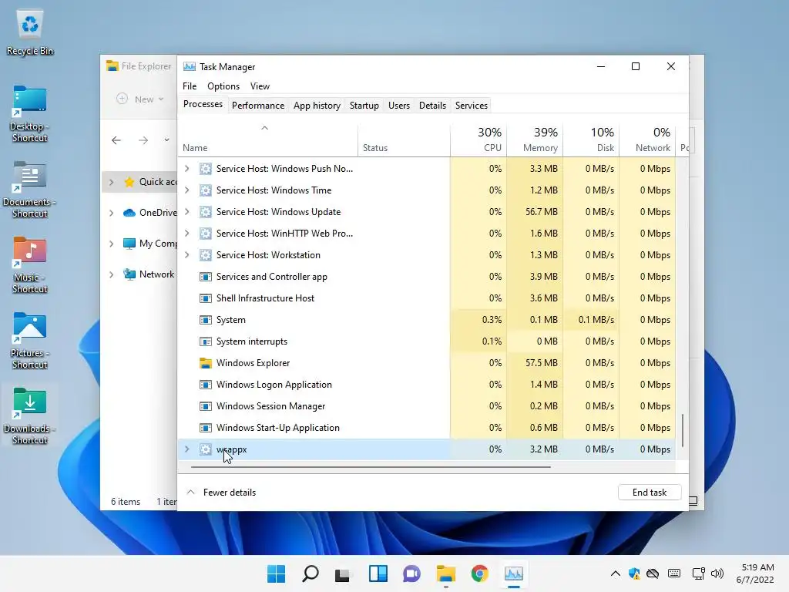This screenshot has width=789, height=592.
Task: Sort processes by Network column
Action: (647, 140)
